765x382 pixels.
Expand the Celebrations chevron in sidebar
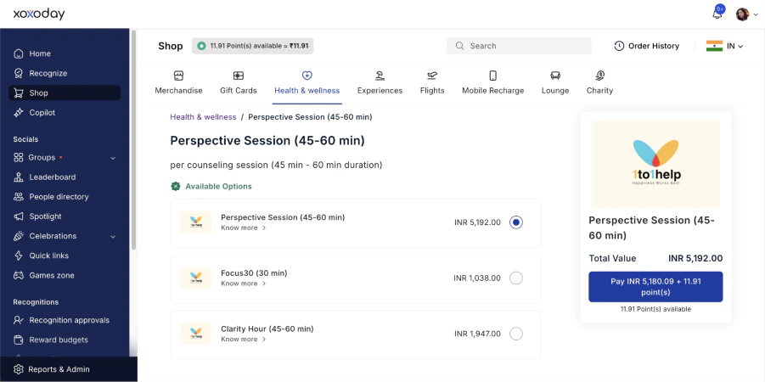113,237
